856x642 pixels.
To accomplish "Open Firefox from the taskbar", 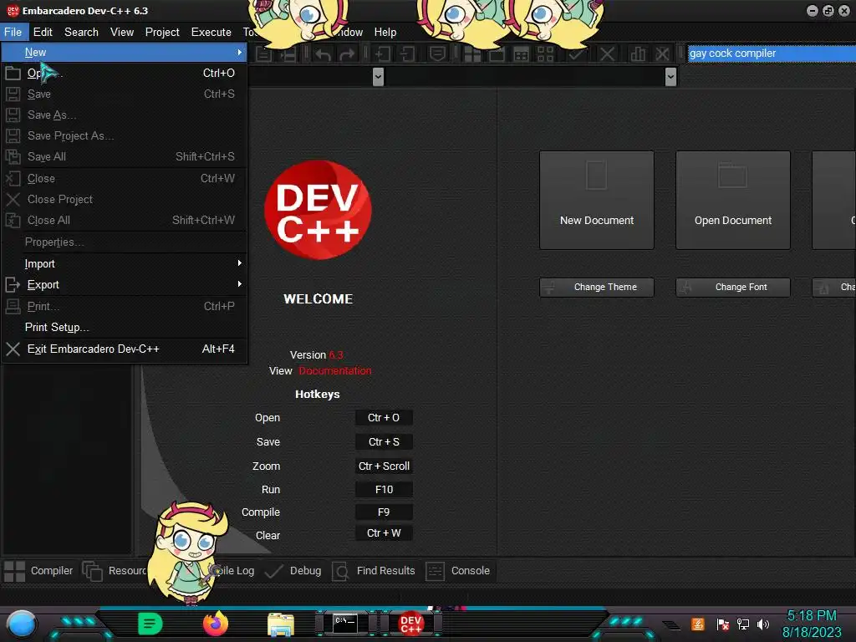I will 216,624.
